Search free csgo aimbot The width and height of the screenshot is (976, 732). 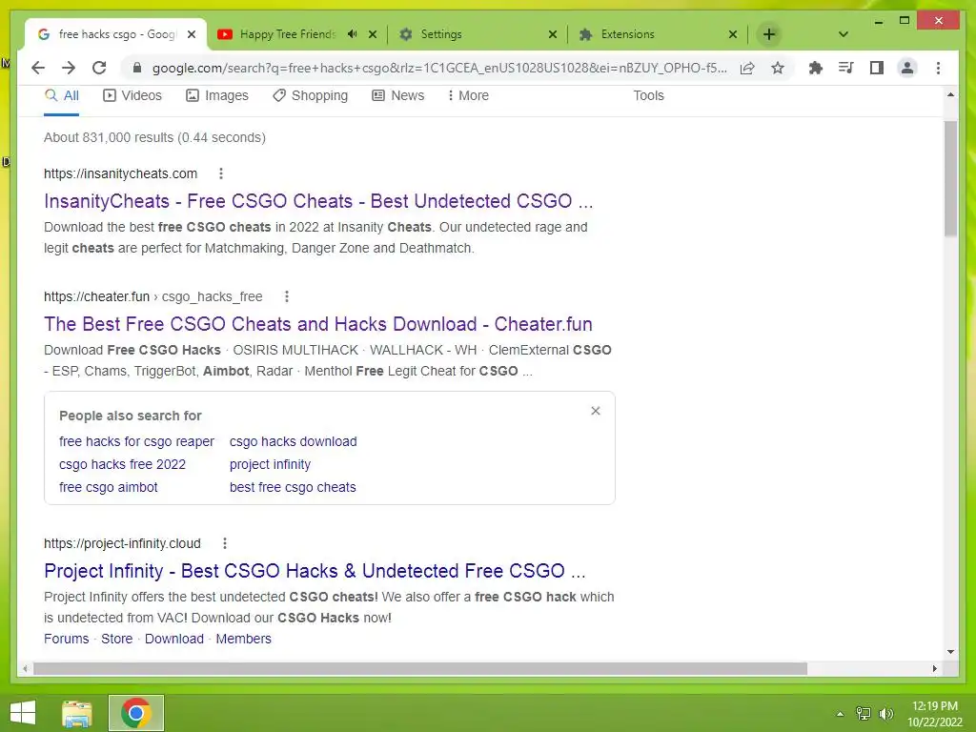pos(109,487)
